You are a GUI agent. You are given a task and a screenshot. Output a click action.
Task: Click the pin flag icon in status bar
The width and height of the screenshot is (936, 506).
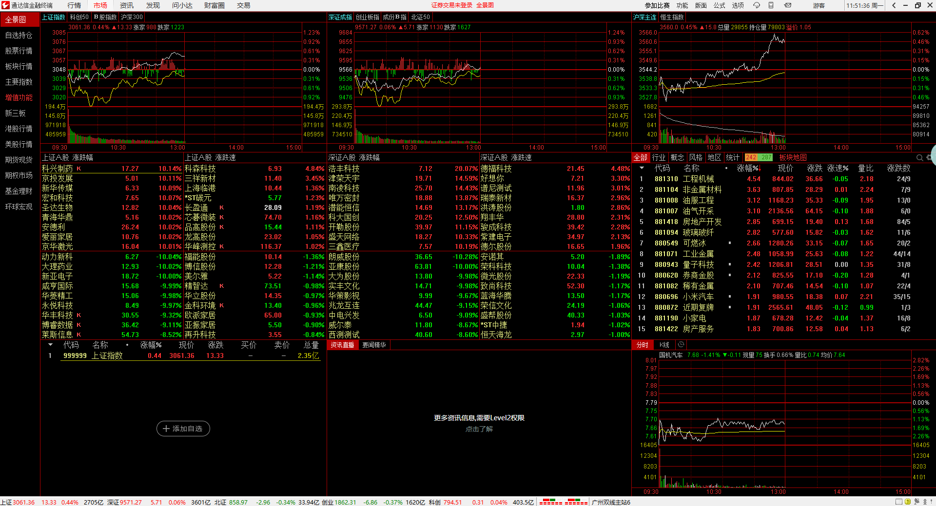click(916, 502)
